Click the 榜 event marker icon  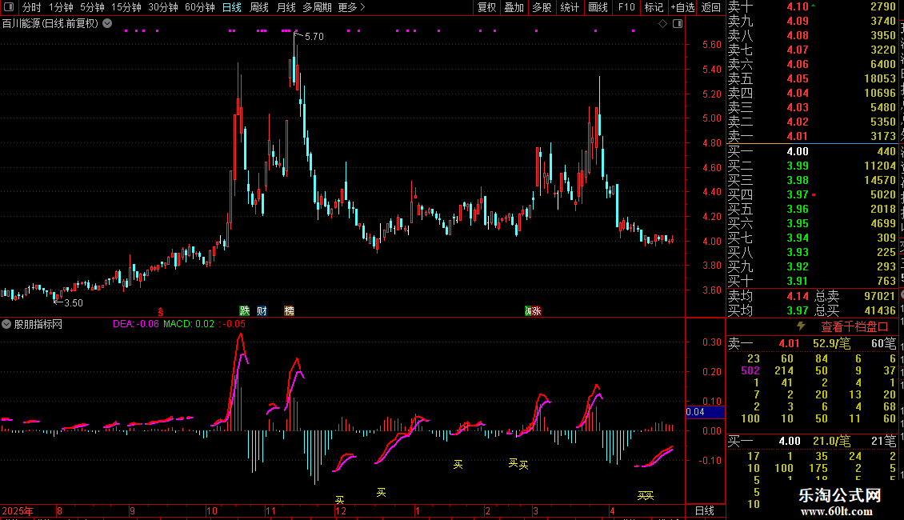pyautogui.click(x=290, y=310)
